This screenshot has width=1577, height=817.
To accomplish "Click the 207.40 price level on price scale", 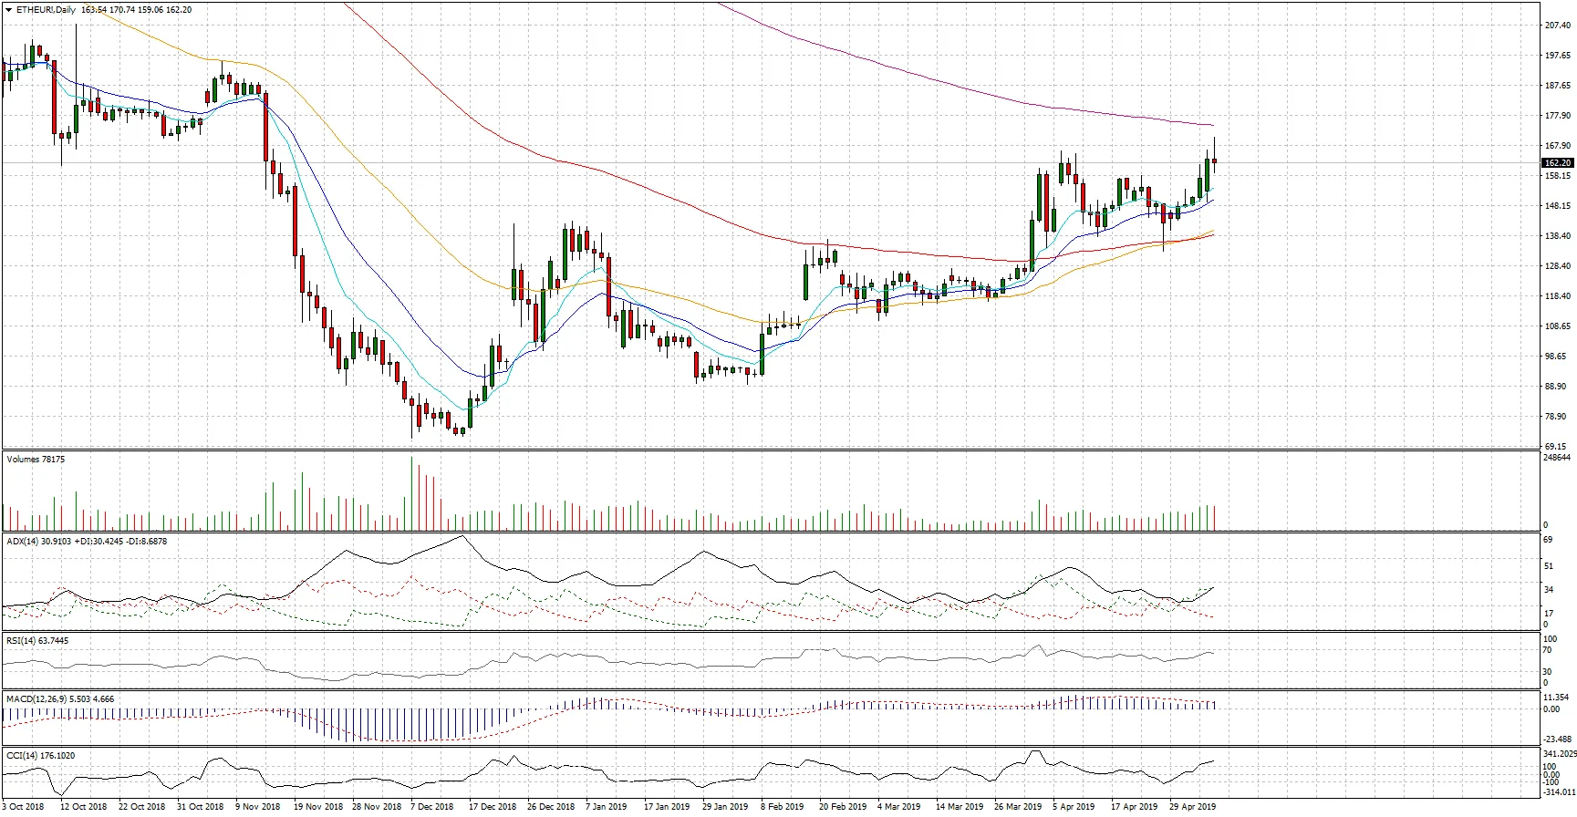I will [1558, 26].
